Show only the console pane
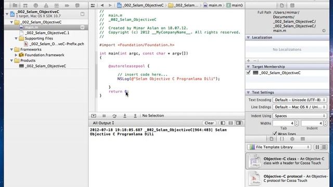 [x=238, y=123]
